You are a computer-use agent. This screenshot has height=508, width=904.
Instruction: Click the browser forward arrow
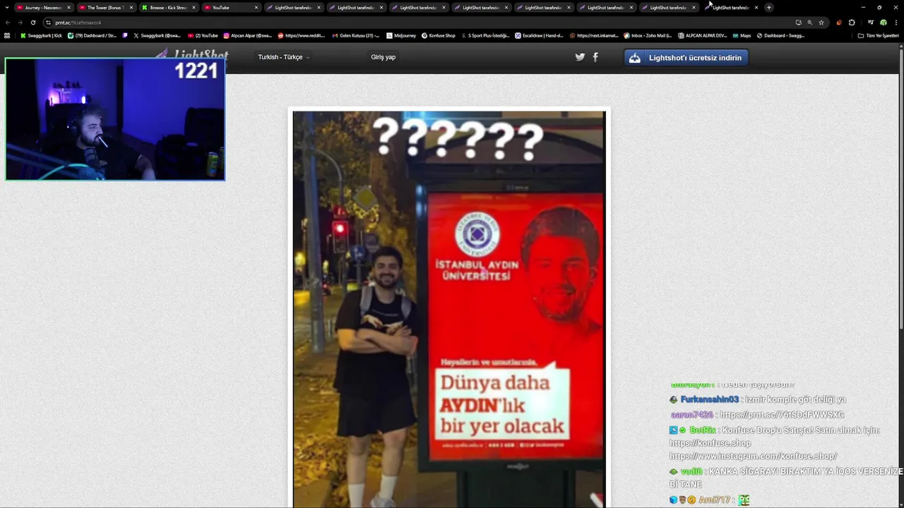pos(20,23)
